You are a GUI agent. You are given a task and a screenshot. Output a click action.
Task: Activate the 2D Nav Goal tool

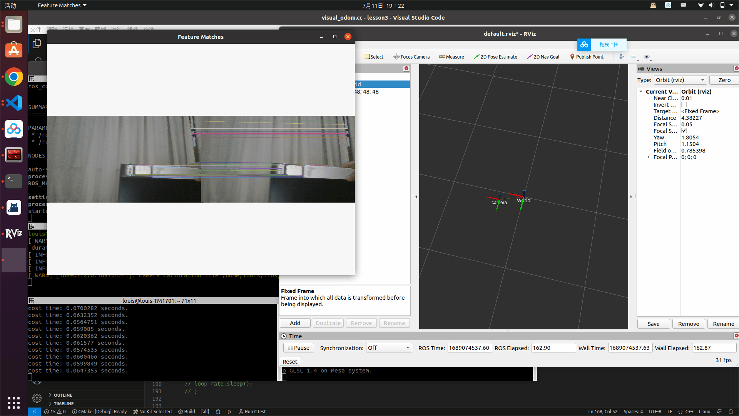click(543, 57)
